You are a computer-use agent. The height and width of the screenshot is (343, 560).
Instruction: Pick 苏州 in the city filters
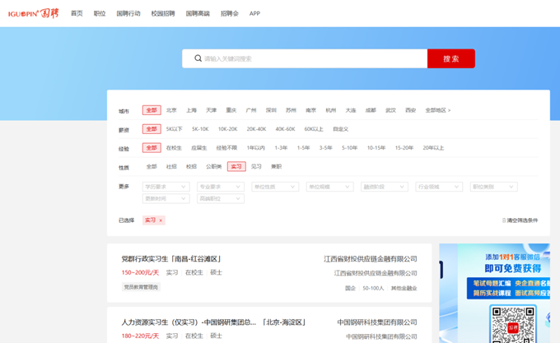click(291, 110)
